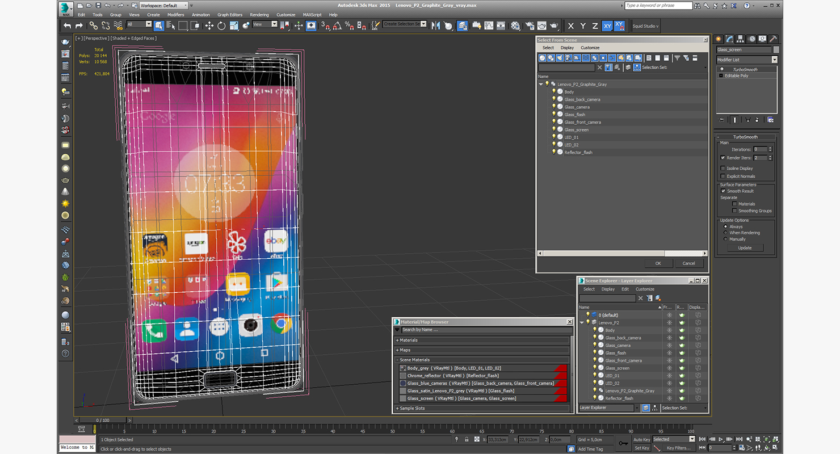Open the Hierarchy command panel tab
The width and height of the screenshot is (840, 454).
pyautogui.click(x=741, y=39)
